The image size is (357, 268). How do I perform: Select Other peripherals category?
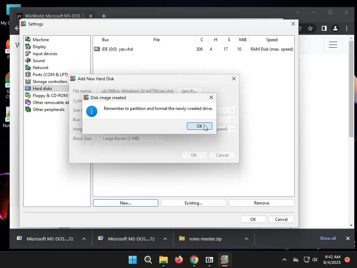[x=48, y=109]
